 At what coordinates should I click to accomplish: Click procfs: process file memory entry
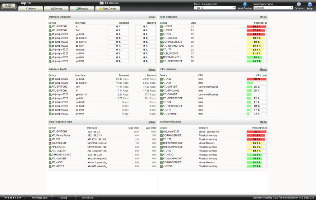(209, 132)
